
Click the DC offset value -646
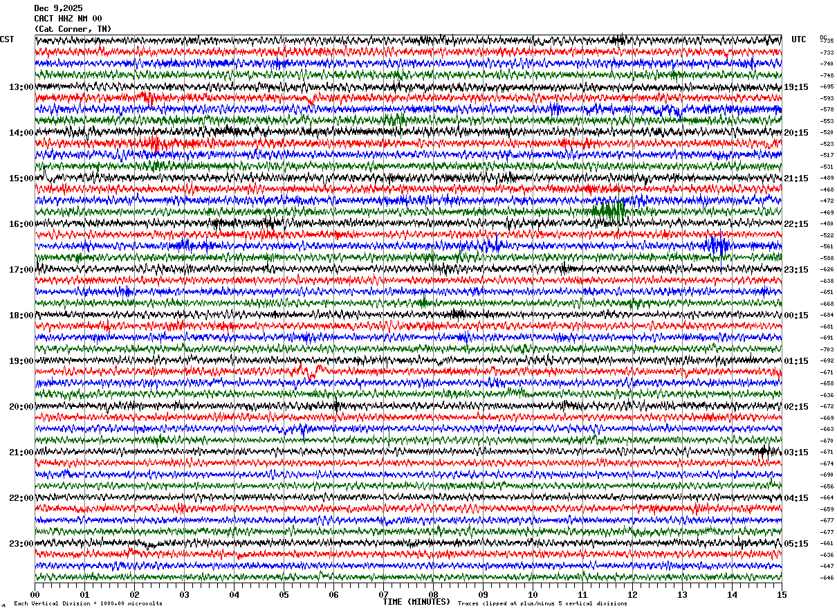[x=827, y=578]
